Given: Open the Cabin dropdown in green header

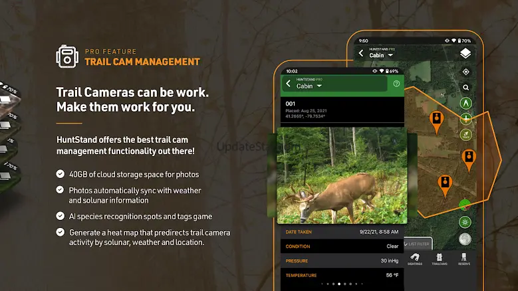Looking at the screenshot, I should 309,86.
